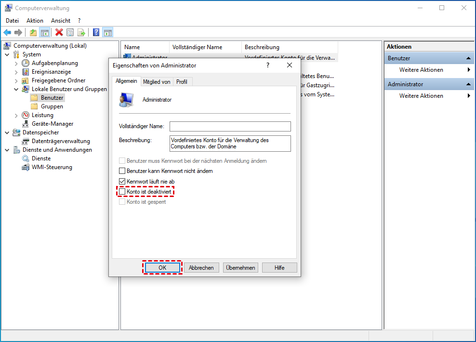Close the Eigenschaften von Administrator dialog
The image size is (476, 342).
click(290, 65)
